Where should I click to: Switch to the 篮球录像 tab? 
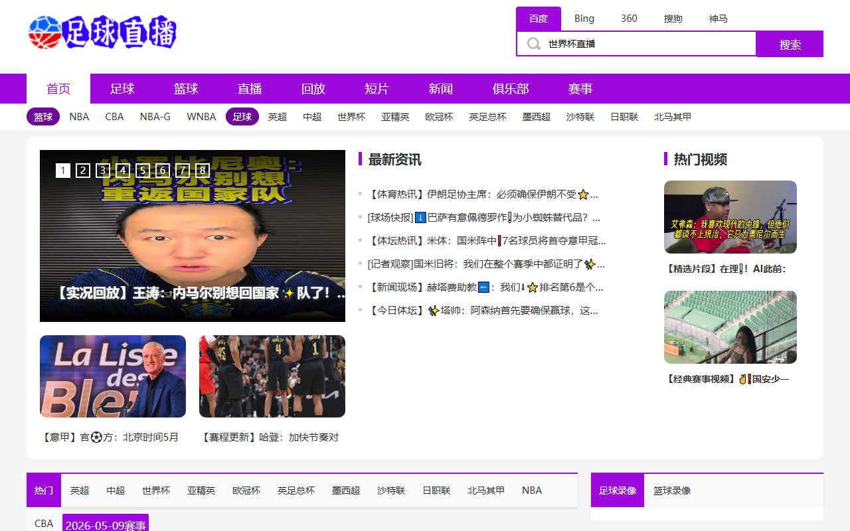[x=672, y=491]
